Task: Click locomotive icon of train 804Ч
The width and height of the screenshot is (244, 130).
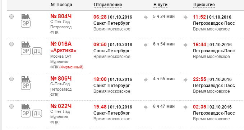Action: [x=26, y=16]
